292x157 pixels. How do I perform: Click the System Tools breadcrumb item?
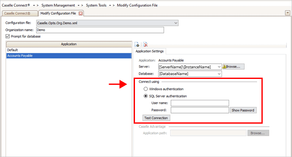coord(96,5)
